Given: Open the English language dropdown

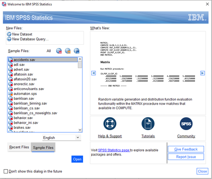Looking at the screenshot, I should [62, 137].
